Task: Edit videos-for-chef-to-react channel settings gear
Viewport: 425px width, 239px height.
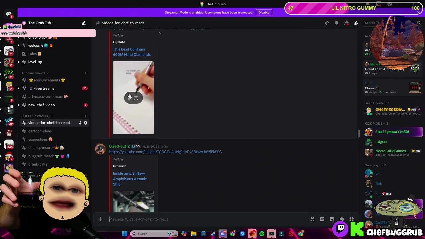Action: 86,123
